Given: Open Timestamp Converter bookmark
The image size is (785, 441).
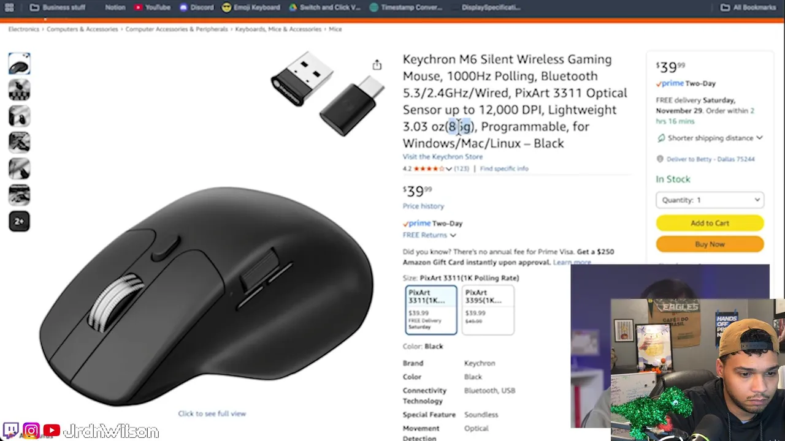Looking at the screenshot, I should click(406, 7).
